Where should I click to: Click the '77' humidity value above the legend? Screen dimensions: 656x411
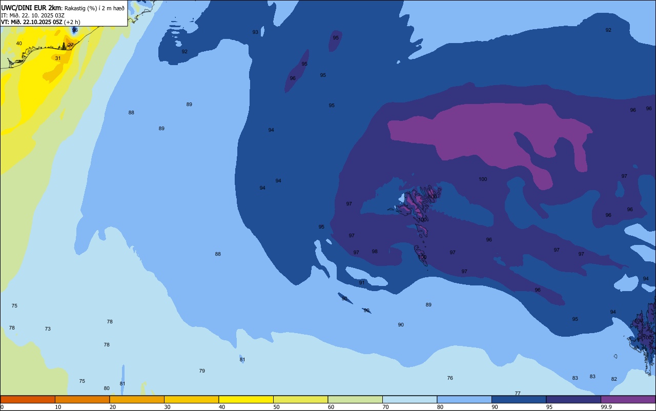518,394
